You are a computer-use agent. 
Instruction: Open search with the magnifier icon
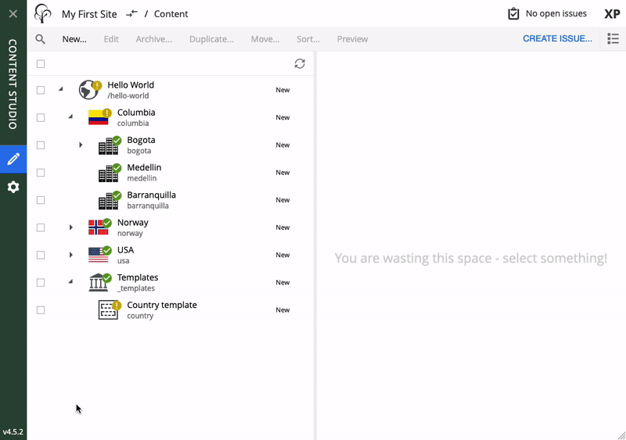(x=41, y=39)
